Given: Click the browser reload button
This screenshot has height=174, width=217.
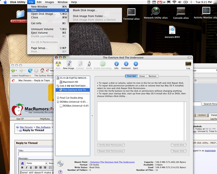Looking at the screenshot, I should tap(30, 70).
